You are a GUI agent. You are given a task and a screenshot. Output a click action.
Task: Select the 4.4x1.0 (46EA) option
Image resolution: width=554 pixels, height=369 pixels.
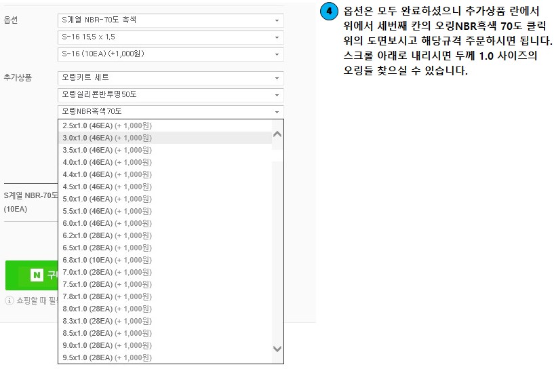click(106, 174)
